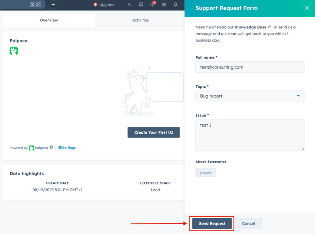Screen dimensions: 315x234
Task: Click the info icon next to Palpaca
Action: (51, 147)
